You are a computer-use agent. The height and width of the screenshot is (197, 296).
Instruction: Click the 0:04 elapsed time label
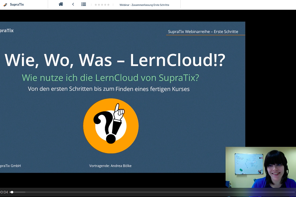(x=4, y=192)
